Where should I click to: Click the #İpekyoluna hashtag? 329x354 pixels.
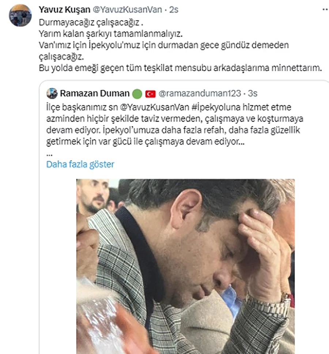216,107
